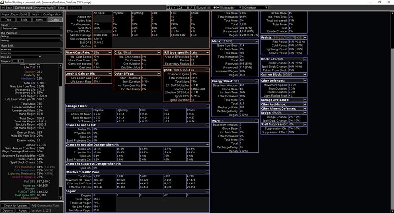Expand the Other Avoidance section

[x=305, y=104]
